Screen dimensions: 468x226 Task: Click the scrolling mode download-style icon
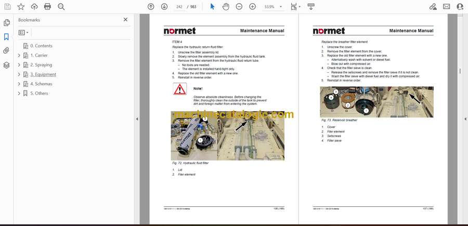tap(311, 7)
